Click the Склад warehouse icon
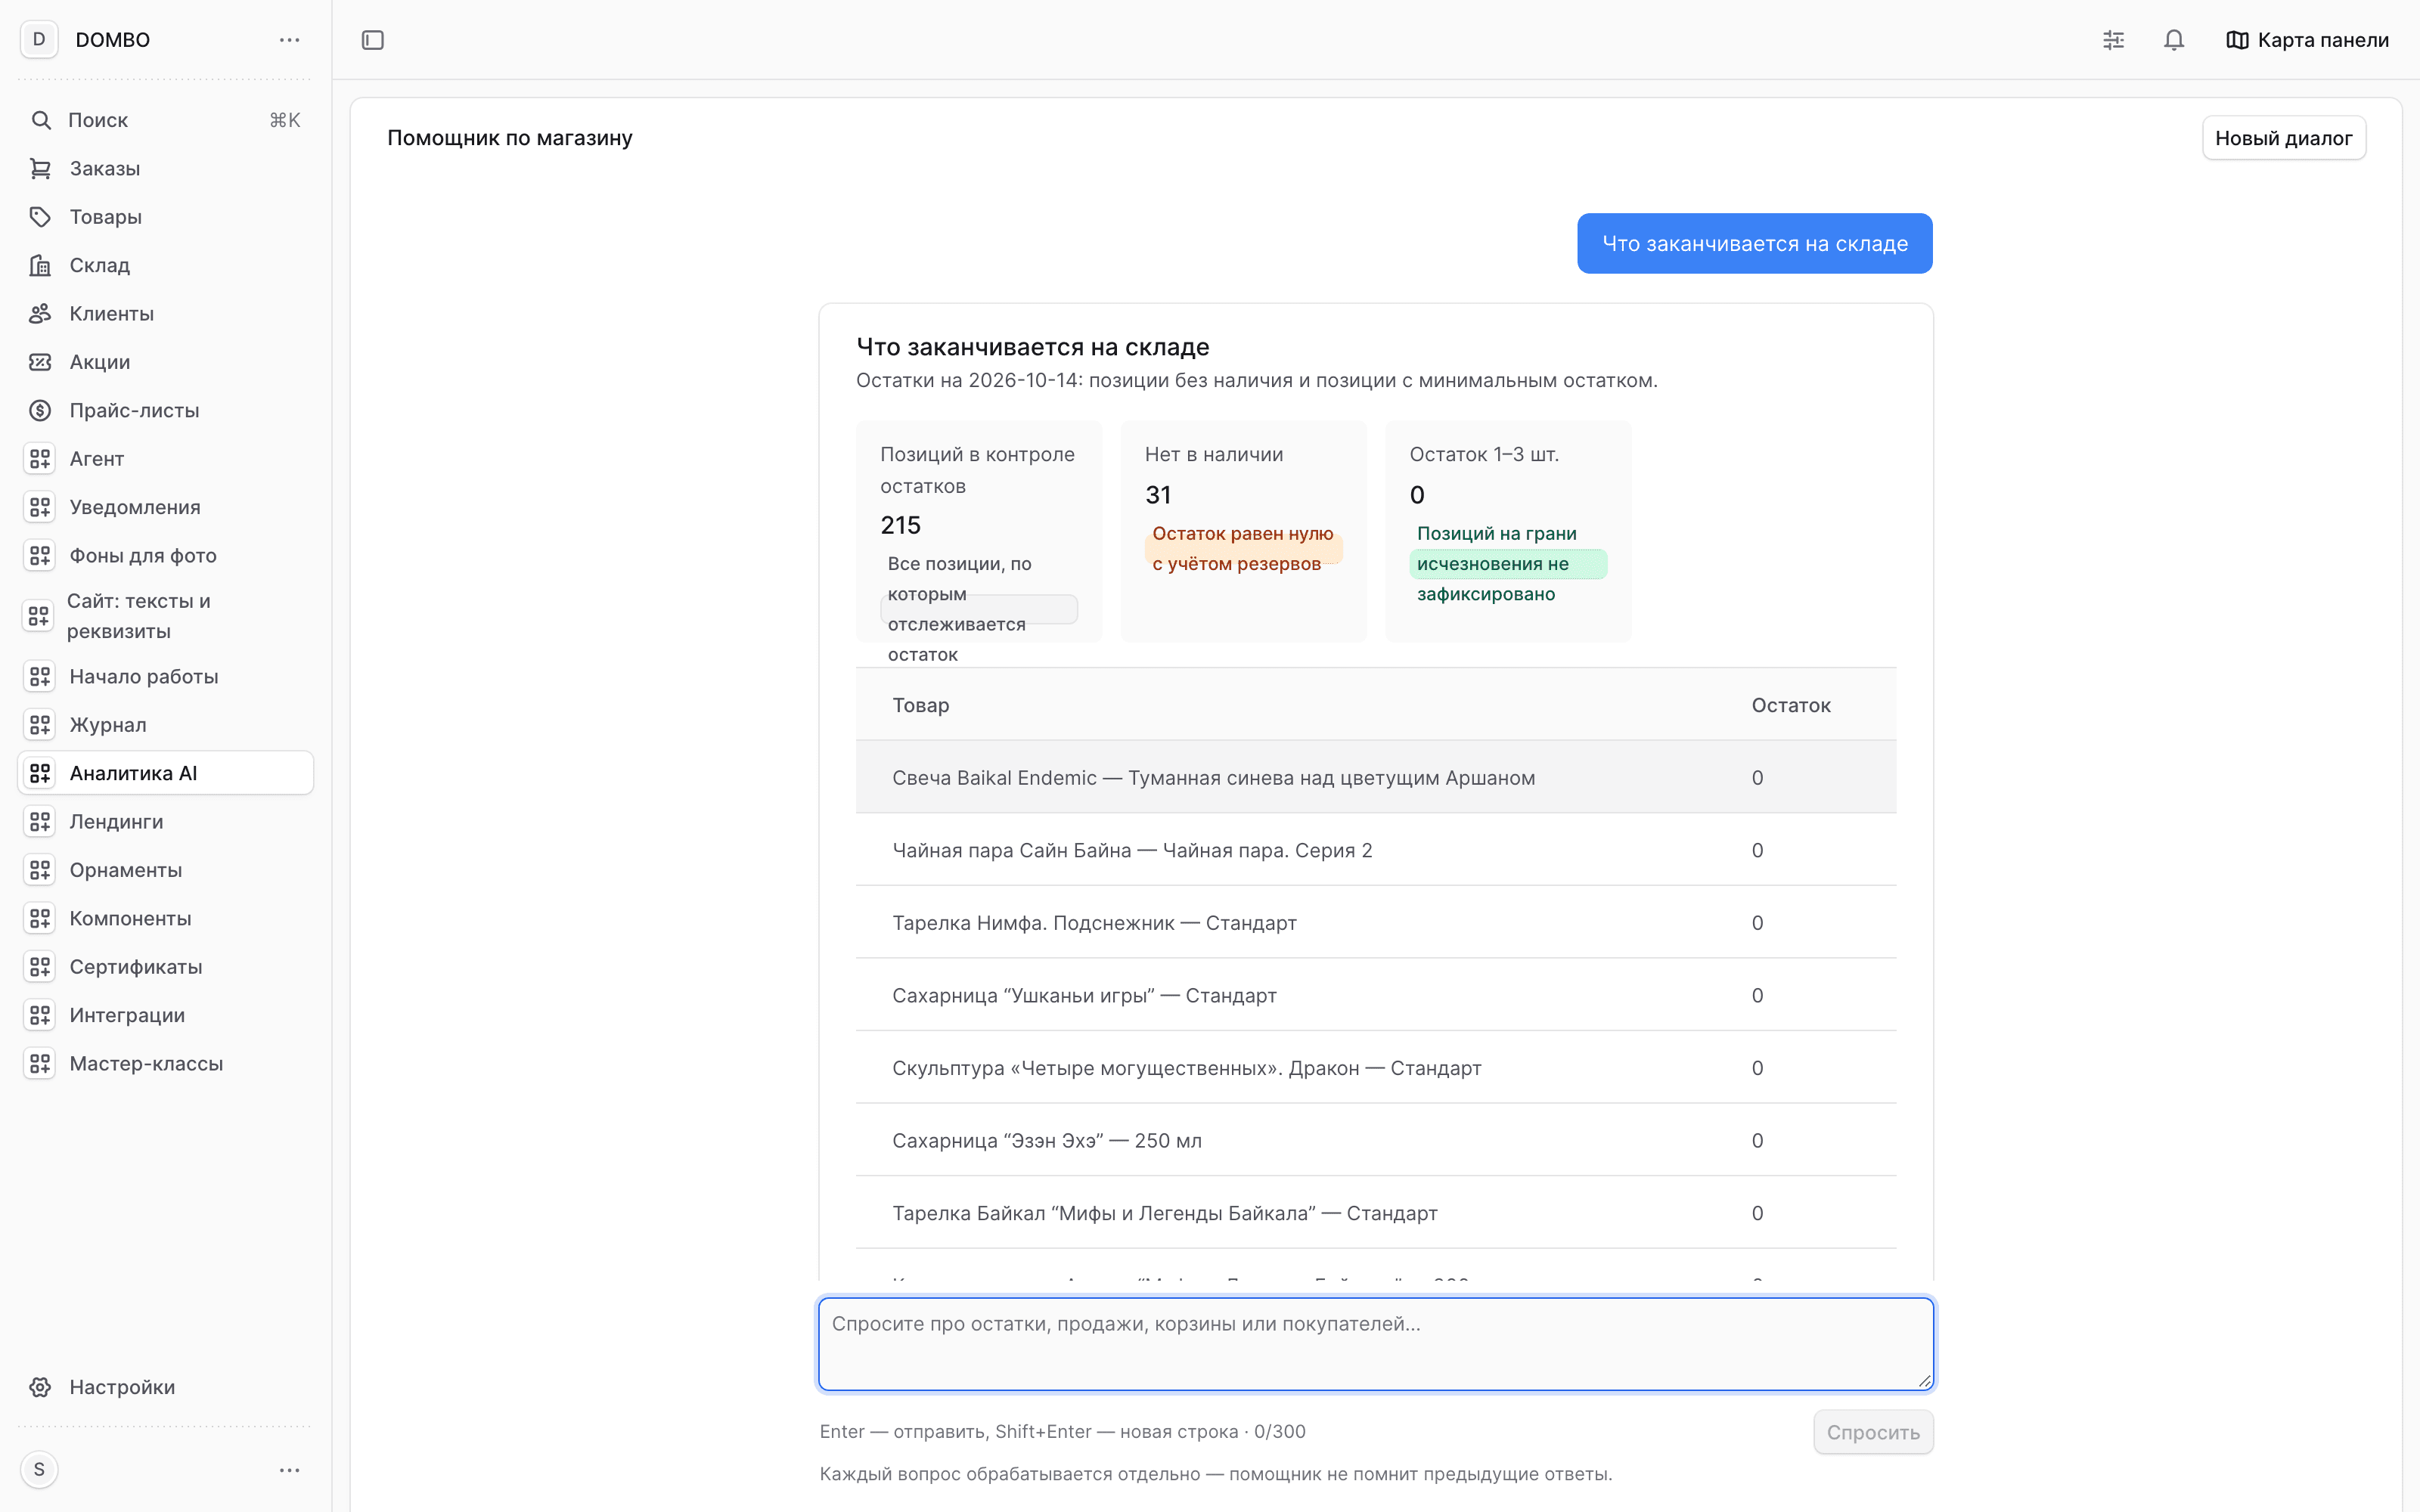 [x=40, y=265]
